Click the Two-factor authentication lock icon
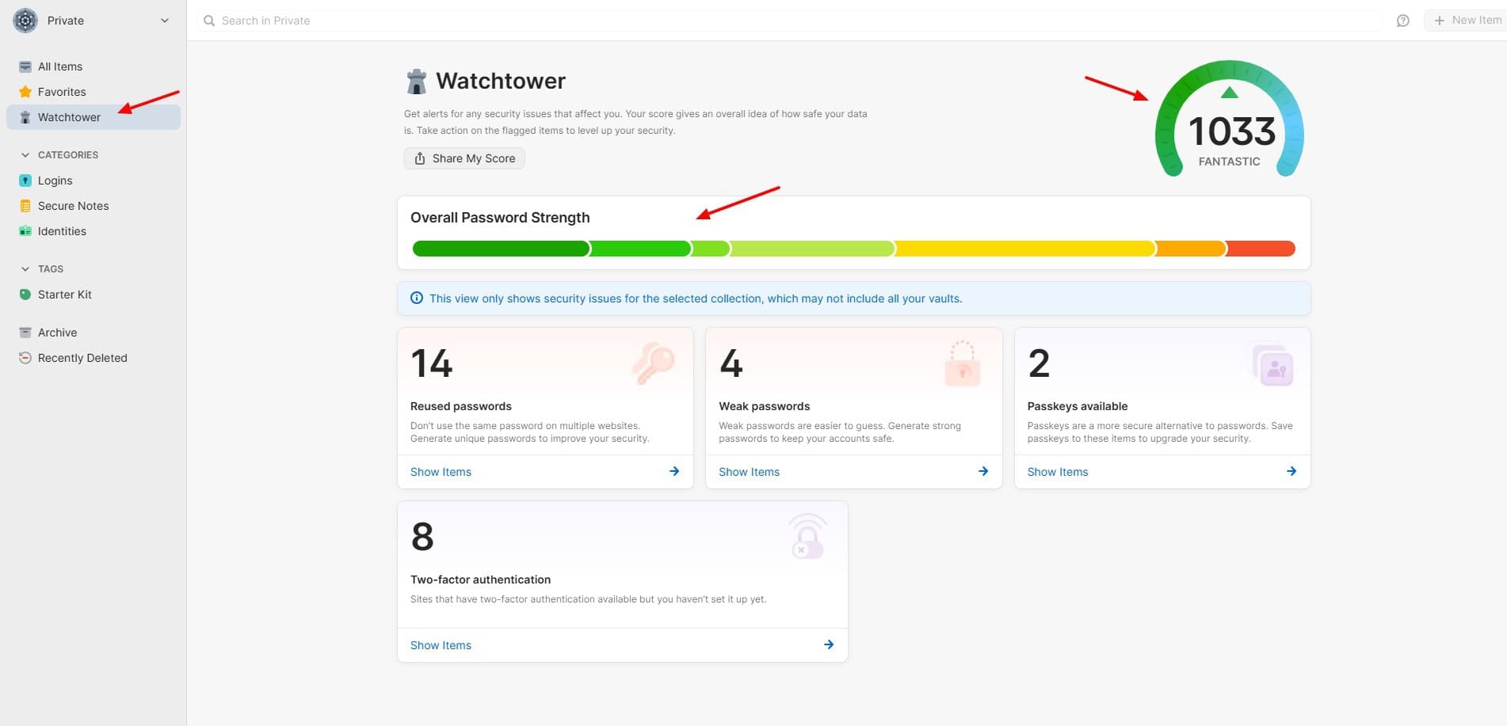The image size is (1507, 726). pyautogui.click(x=807, y=538)
